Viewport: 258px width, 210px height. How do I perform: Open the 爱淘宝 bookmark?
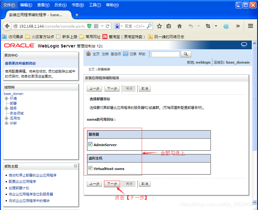tap(123, 37)
